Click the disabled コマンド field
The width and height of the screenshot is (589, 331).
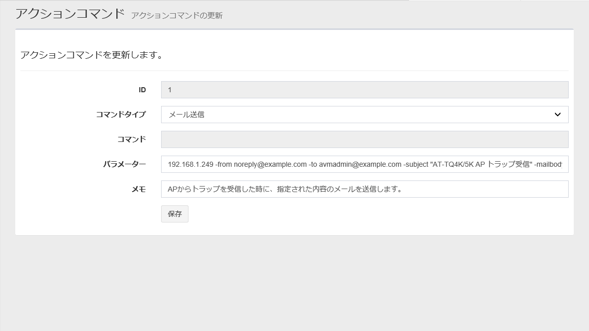364,139
